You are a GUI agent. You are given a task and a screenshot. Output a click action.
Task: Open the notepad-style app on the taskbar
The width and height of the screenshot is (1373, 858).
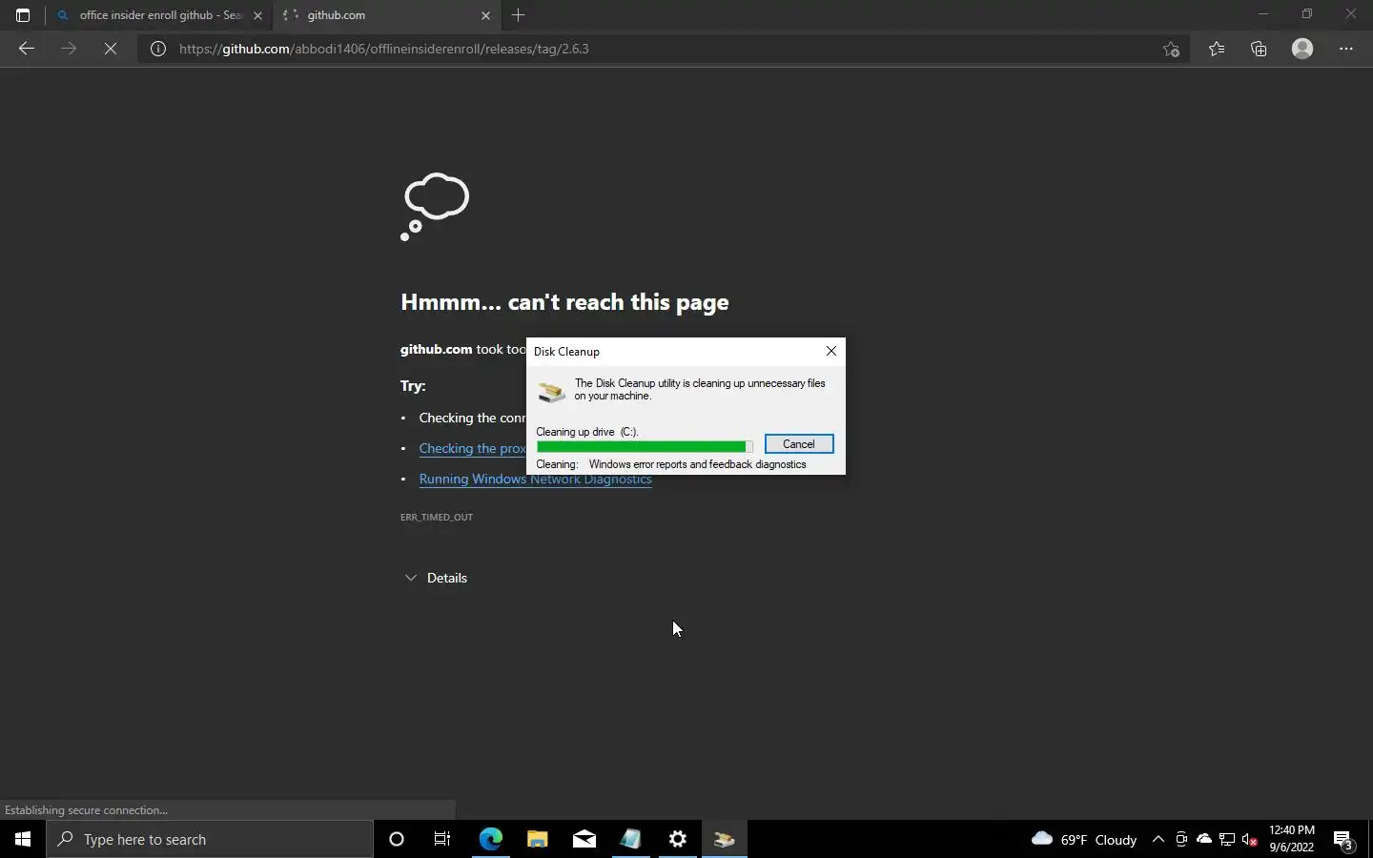[630, 839]
